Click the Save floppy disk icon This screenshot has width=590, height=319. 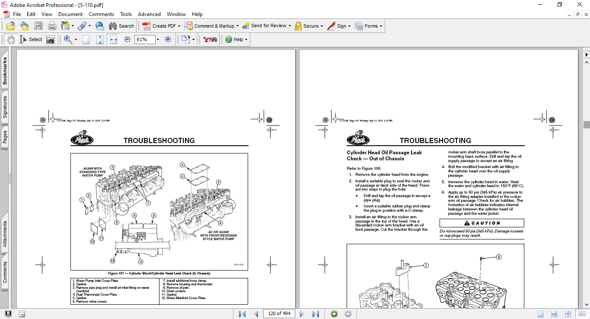(x=38, y=26)
